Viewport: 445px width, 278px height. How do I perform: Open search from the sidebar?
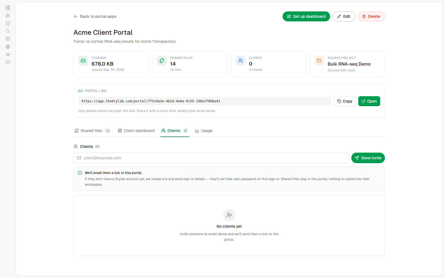point(8,31)
